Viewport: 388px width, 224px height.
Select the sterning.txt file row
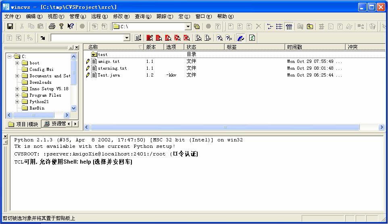click(234, 68)
